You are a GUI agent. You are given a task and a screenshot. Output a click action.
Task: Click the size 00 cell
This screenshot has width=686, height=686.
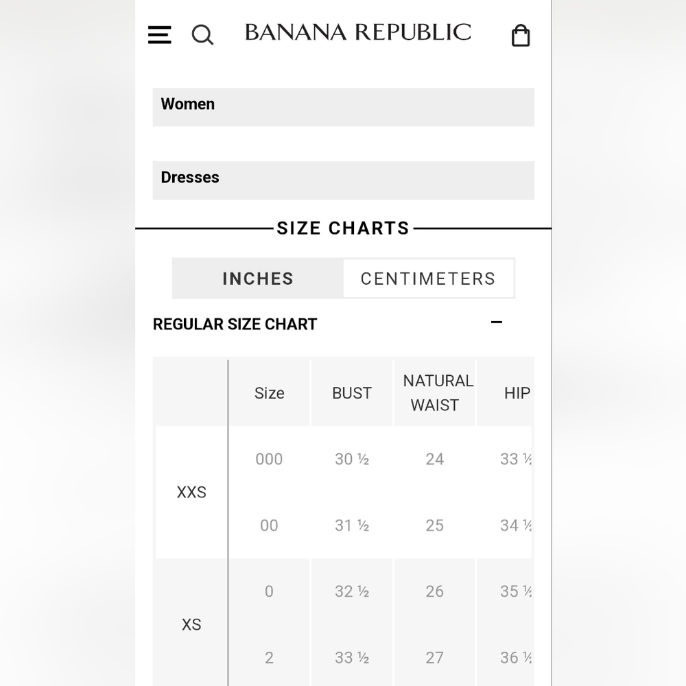click(x=269, y=525)
